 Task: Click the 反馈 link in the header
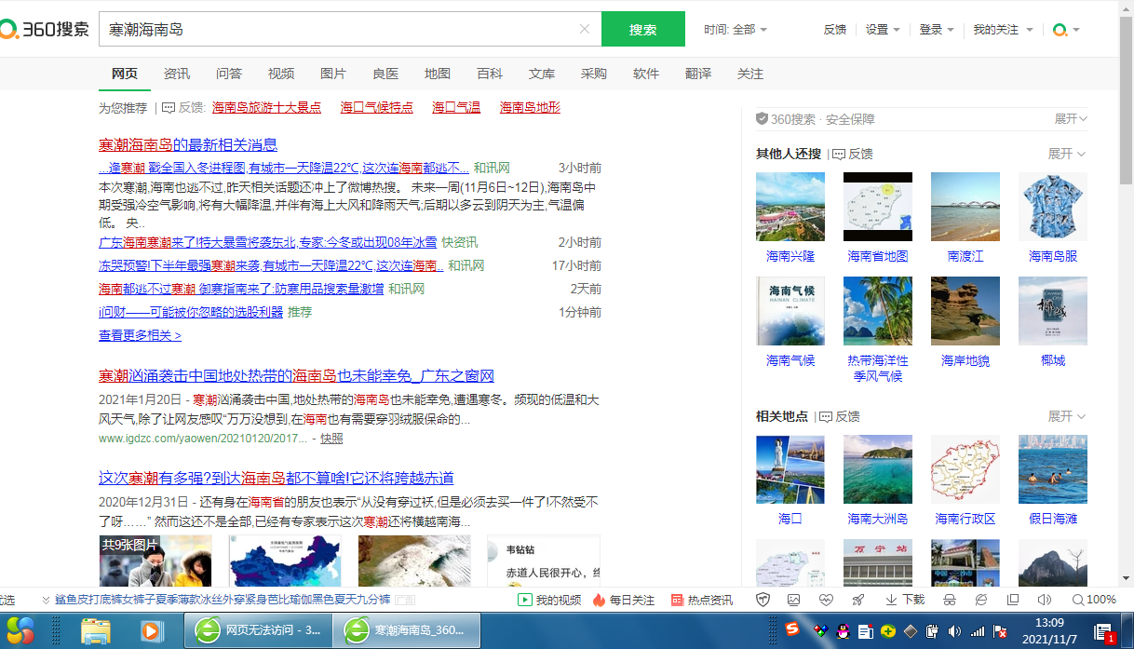[x=835, y=30]
